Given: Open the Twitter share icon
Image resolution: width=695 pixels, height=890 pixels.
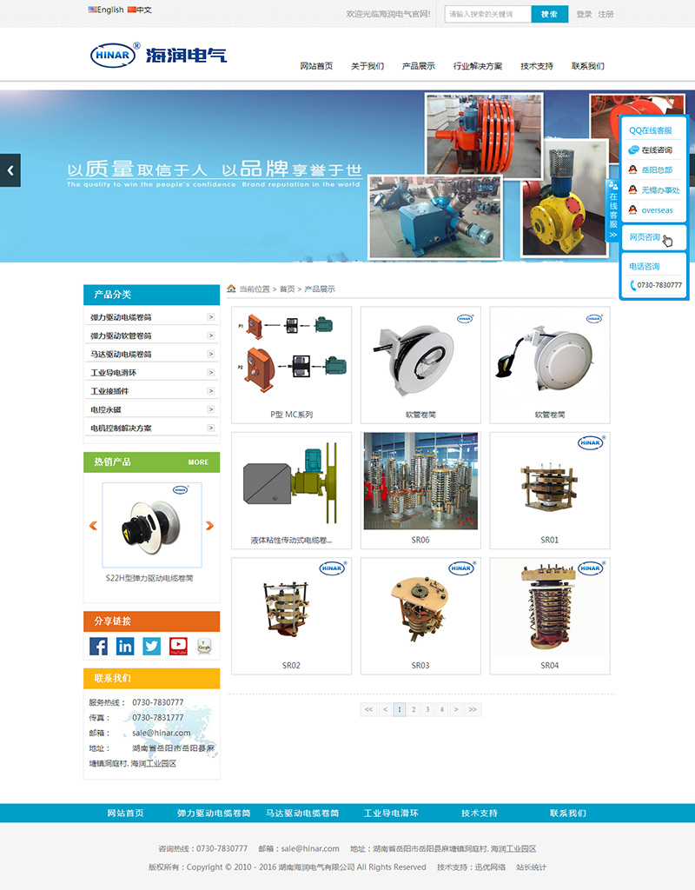Looking at the screenshot, I should pos(152,646).
